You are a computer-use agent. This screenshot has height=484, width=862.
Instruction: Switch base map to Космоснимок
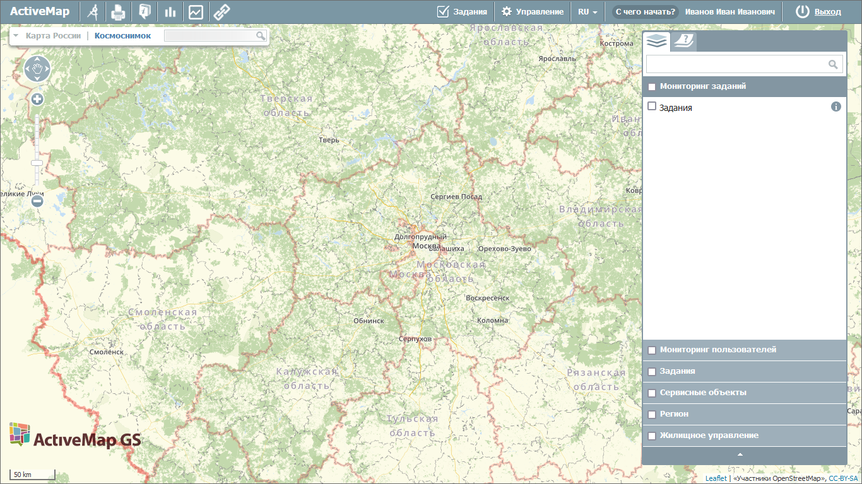coord(122,36)
